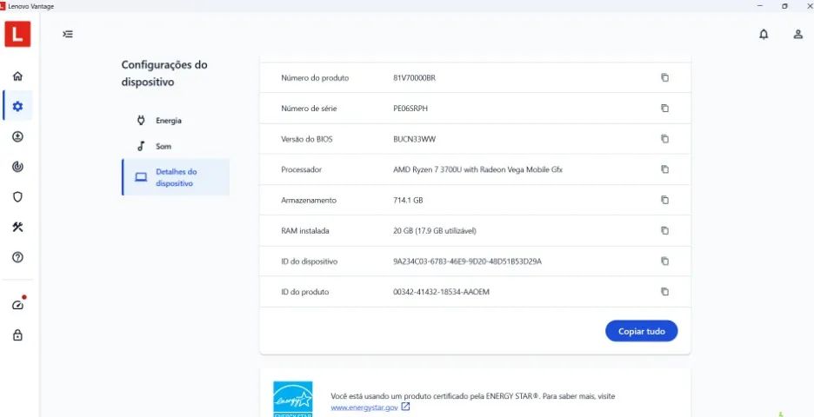Click the product ID 00342-41432-18534-AAOEM
This screenshot has height=417, width=814.
click(441, 292)
